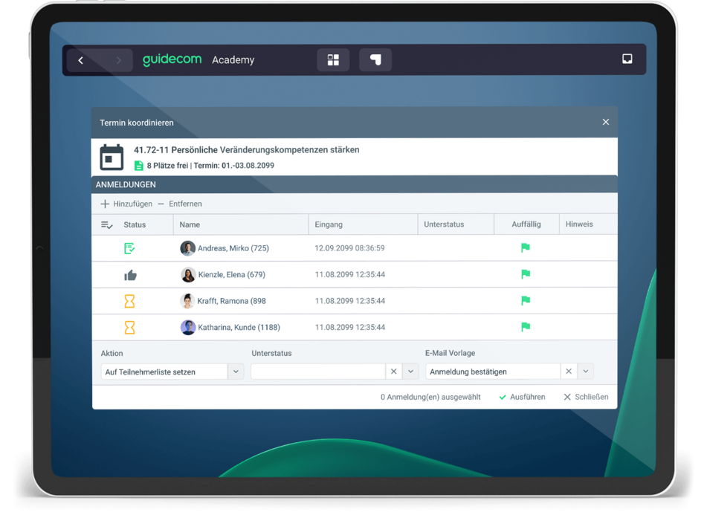707x512 pixels.
Task: Sort by the Status column header
Action: 135,224
